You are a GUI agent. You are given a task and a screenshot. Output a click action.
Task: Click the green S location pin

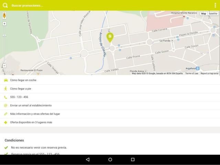[x=110, y=37]
